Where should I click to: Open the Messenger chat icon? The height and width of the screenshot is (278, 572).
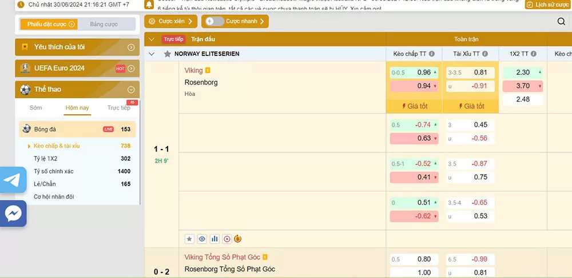point(13,213)
